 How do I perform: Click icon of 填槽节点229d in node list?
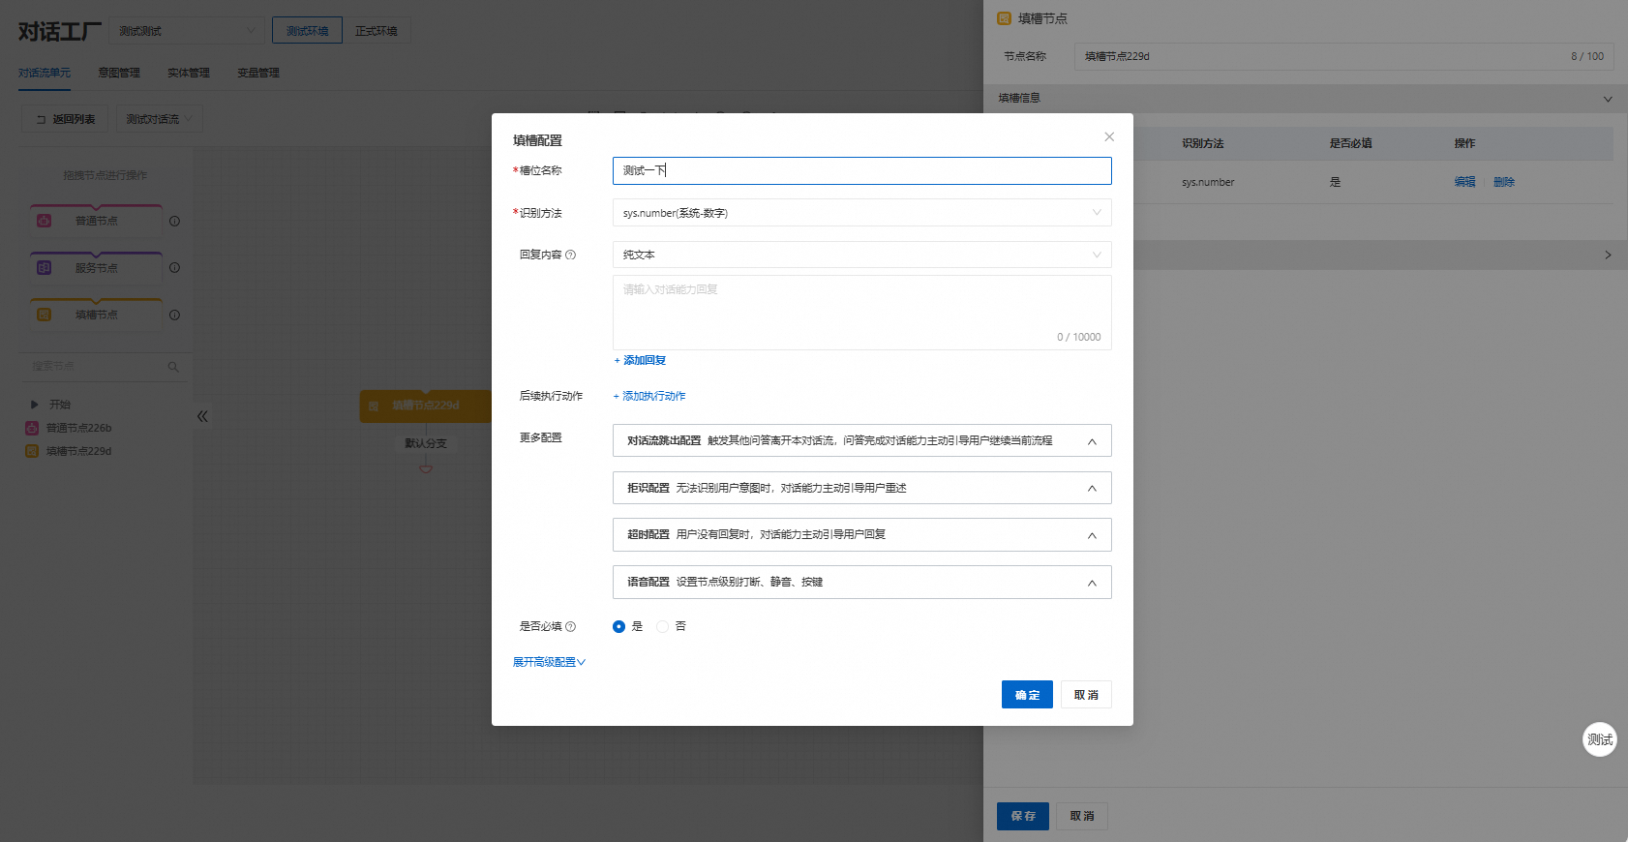point(32,451)
